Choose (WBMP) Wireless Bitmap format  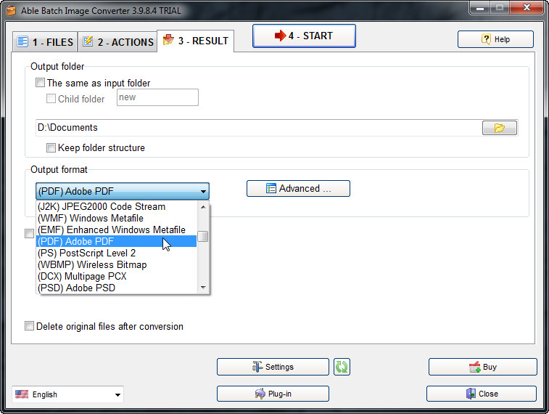117,264
